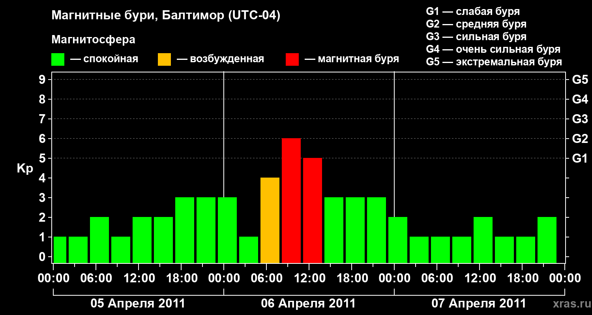Click the '— возбужденная' legend label
Screen dimensions: 592x315
pos(220,59)
